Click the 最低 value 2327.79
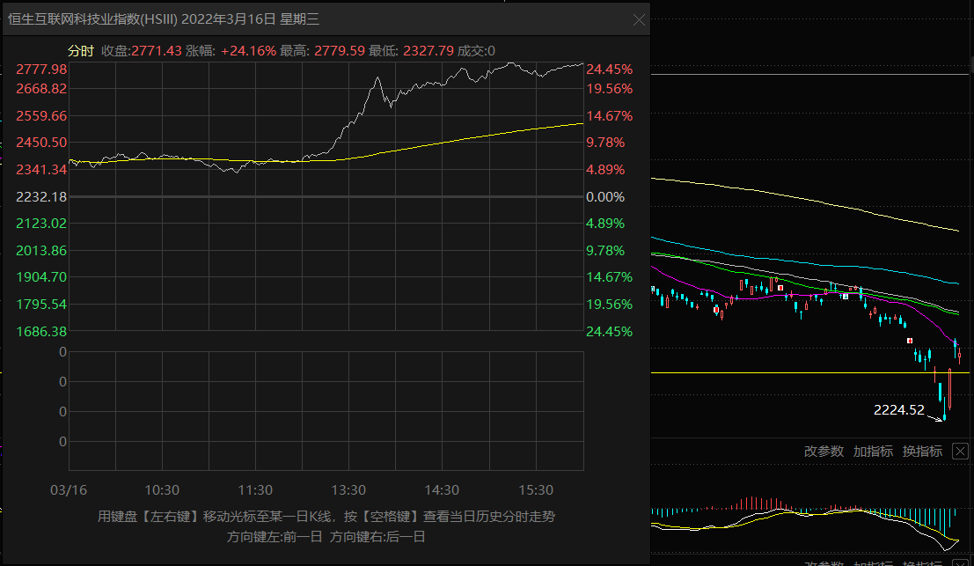Viewport: 974px width, 566px height. point(428,51)
